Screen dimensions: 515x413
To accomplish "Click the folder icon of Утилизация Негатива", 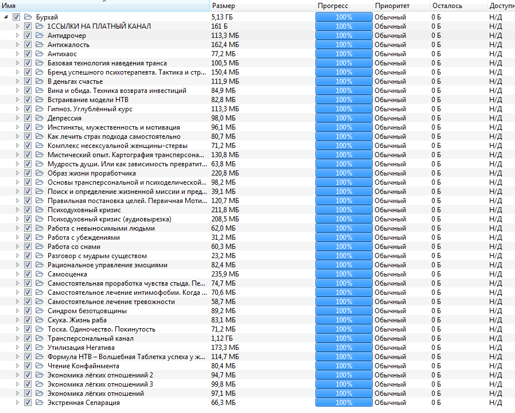I will coord(39,348).
